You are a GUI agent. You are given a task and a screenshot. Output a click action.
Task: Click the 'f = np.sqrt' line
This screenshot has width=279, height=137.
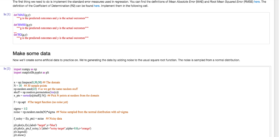pyautogui.click(x=41, y=102)
